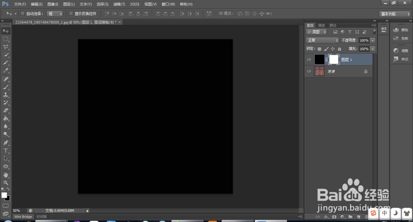Select the Move tool
Screen dimensions: 413x222
pos(5,31)
